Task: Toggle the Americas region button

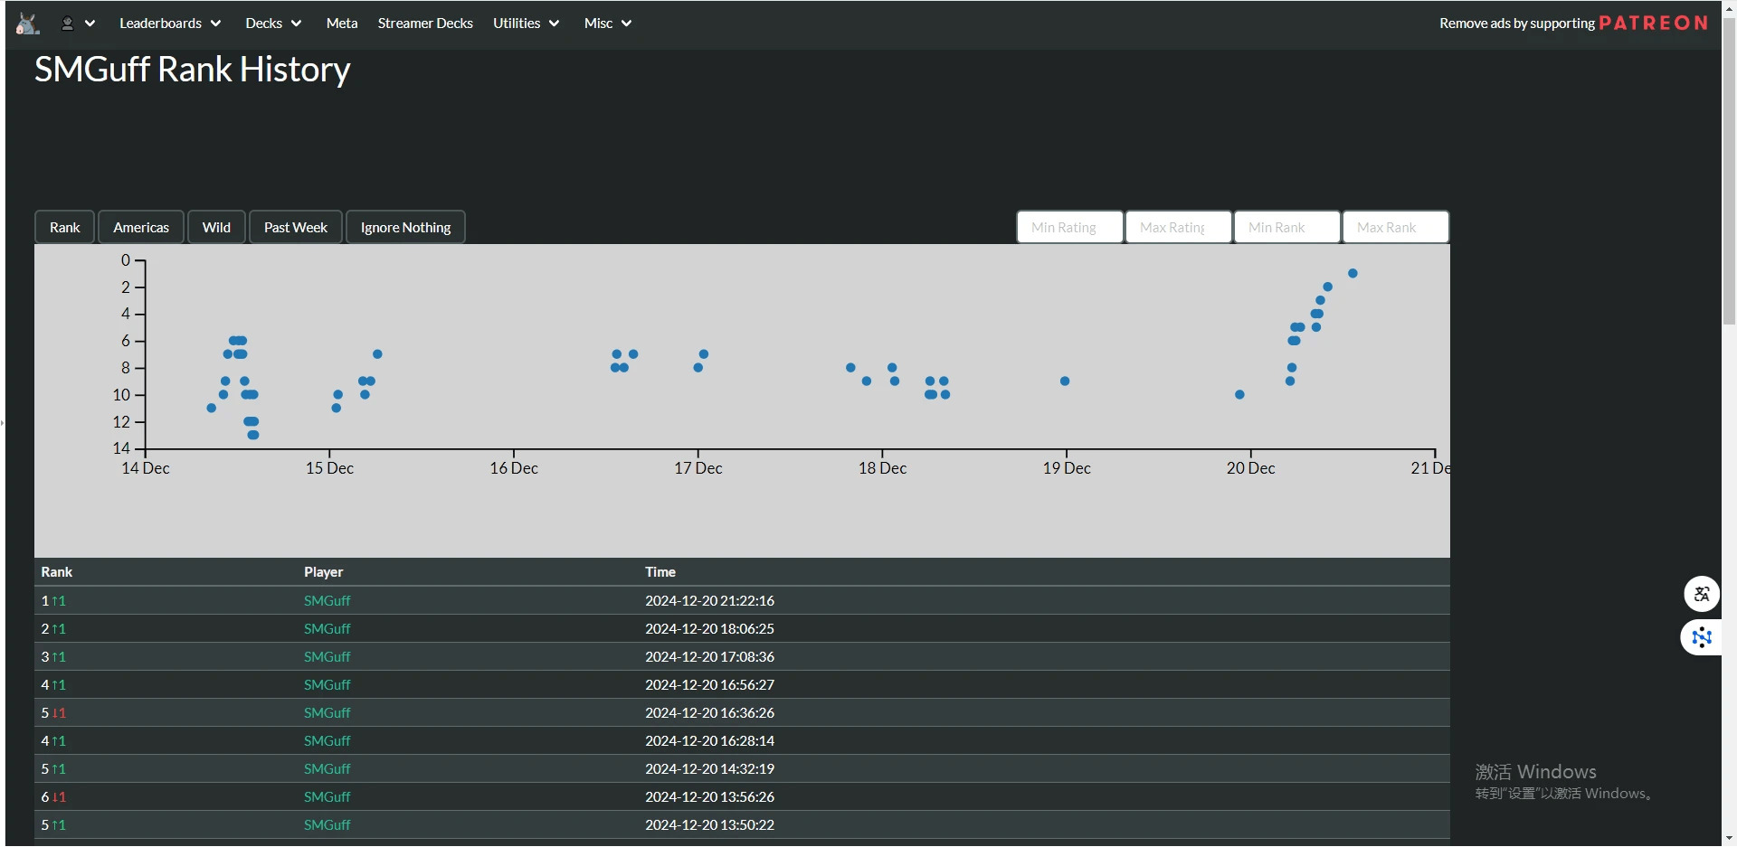Action: [x=141, y=228]
